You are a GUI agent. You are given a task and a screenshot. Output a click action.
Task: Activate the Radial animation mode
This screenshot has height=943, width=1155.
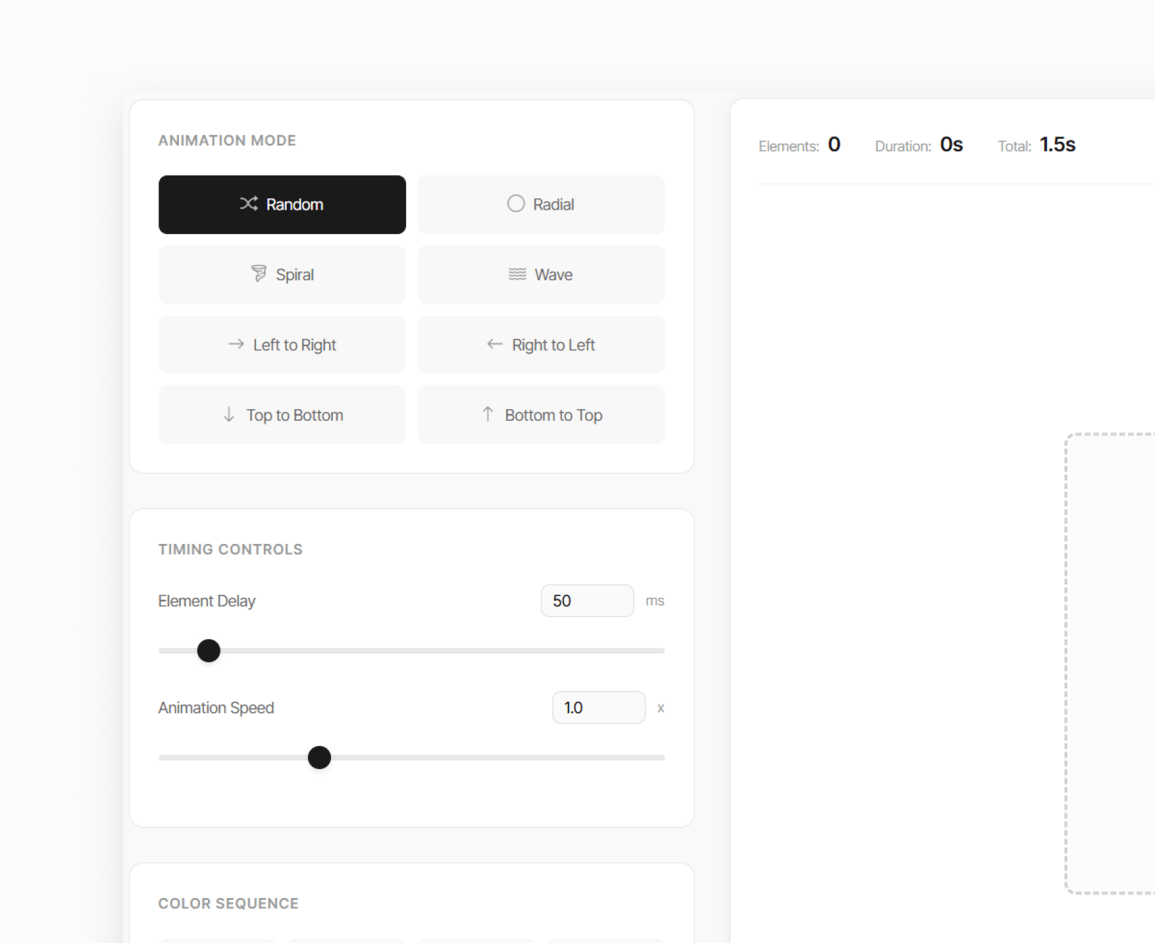540,204
